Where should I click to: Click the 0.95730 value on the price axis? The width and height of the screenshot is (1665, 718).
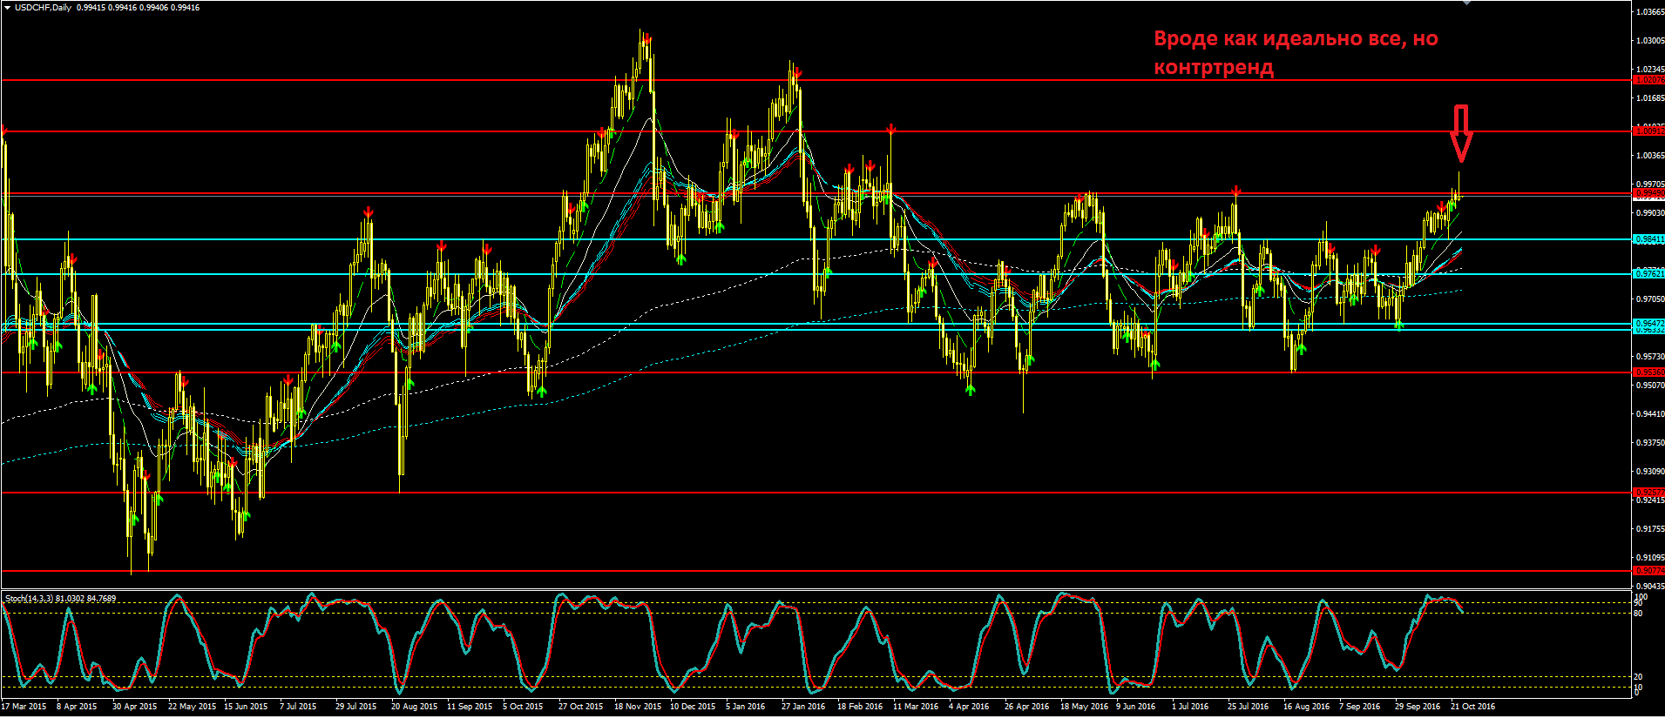coord(1650,357)
